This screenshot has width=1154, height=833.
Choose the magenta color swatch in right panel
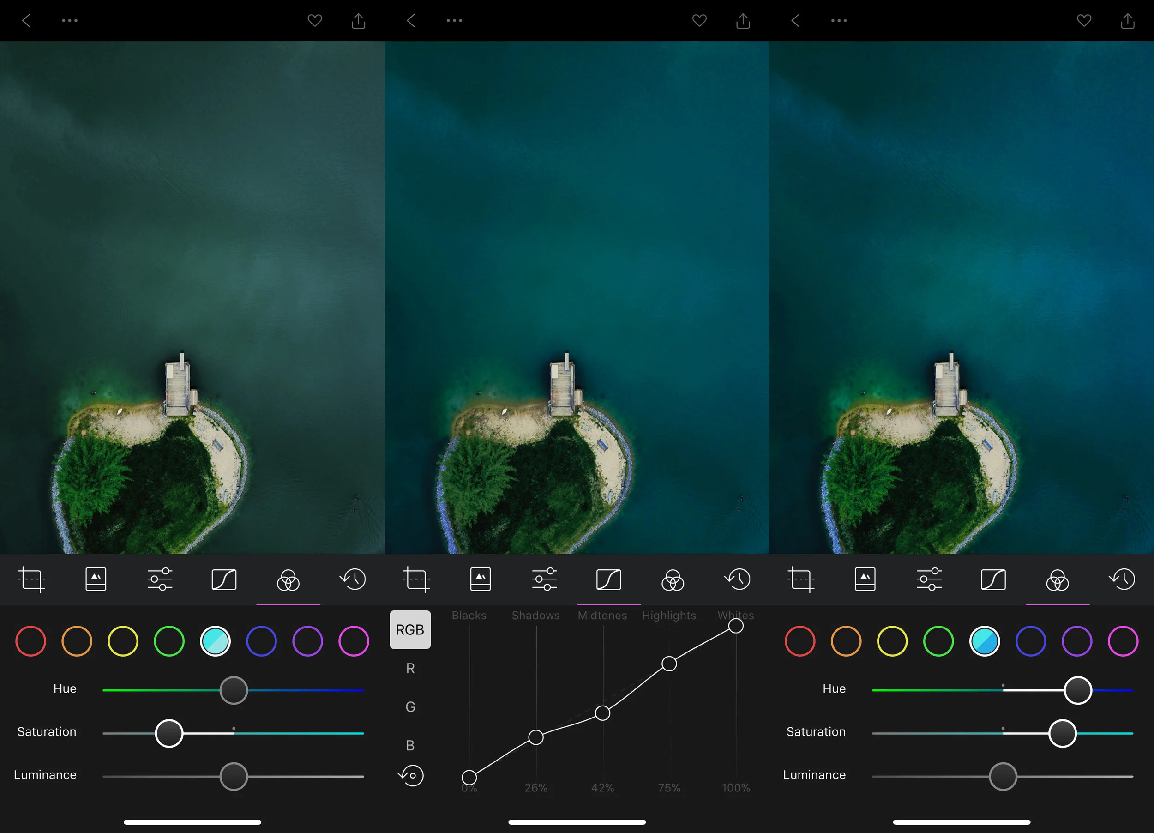coord(1123,641)
